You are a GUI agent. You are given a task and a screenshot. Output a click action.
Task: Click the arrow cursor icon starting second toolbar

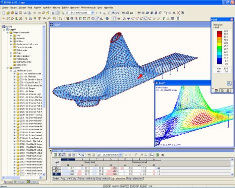pos(4,19)
